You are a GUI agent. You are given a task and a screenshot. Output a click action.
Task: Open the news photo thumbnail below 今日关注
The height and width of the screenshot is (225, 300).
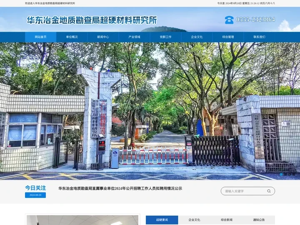click(x=82, y=220)
